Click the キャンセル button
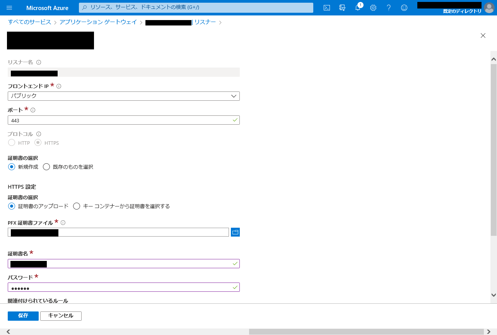The height and width of the screenshot is (335, 497). 61,316
